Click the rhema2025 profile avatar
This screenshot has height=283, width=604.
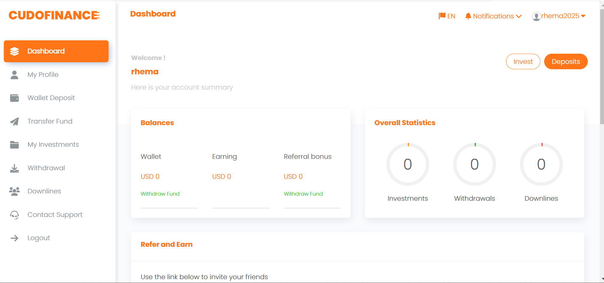coord(537,16)
